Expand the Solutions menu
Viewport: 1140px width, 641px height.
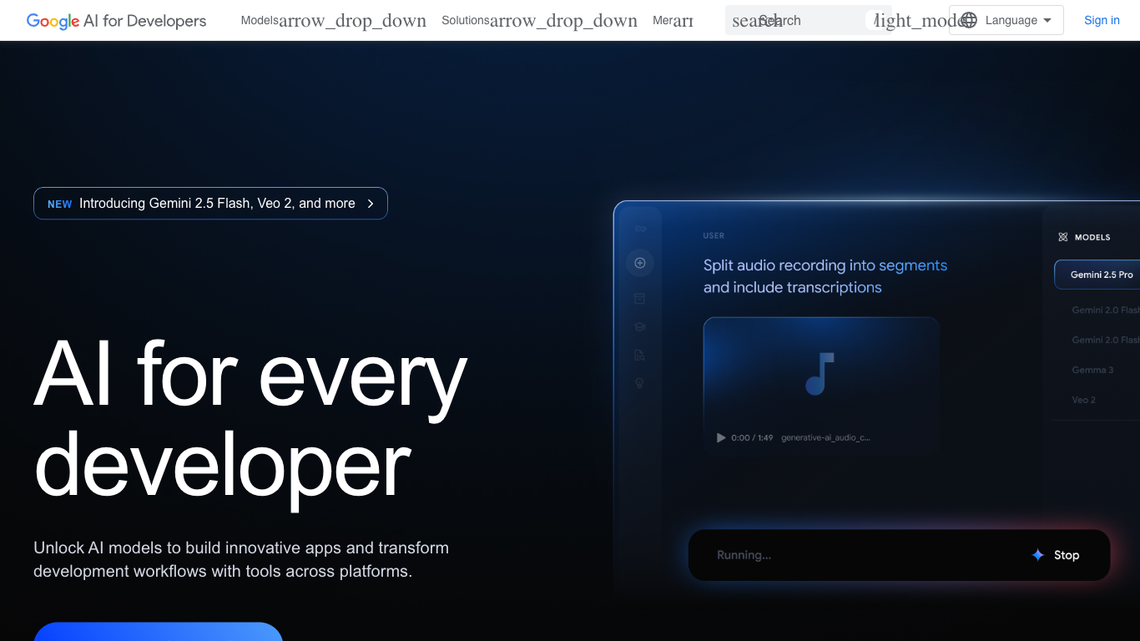click(539, 21)
